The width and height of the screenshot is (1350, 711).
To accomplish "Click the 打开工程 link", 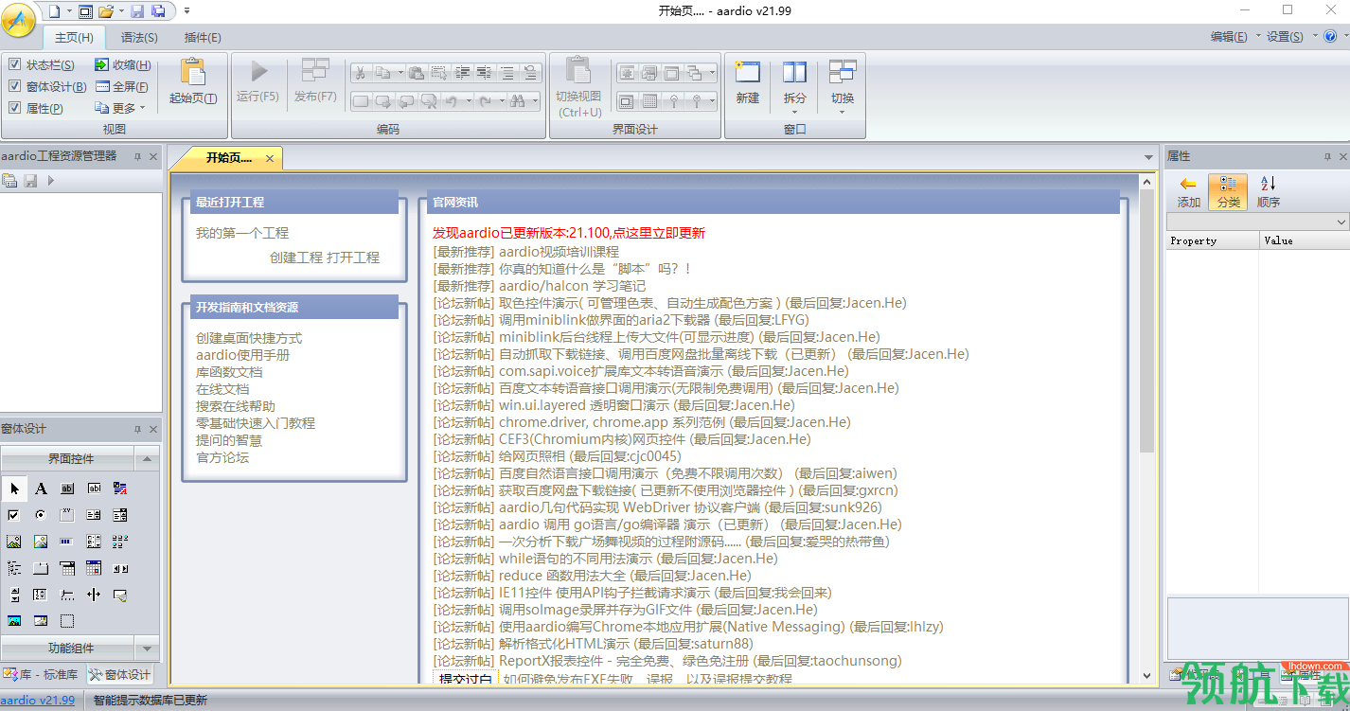I will (353, 258).
